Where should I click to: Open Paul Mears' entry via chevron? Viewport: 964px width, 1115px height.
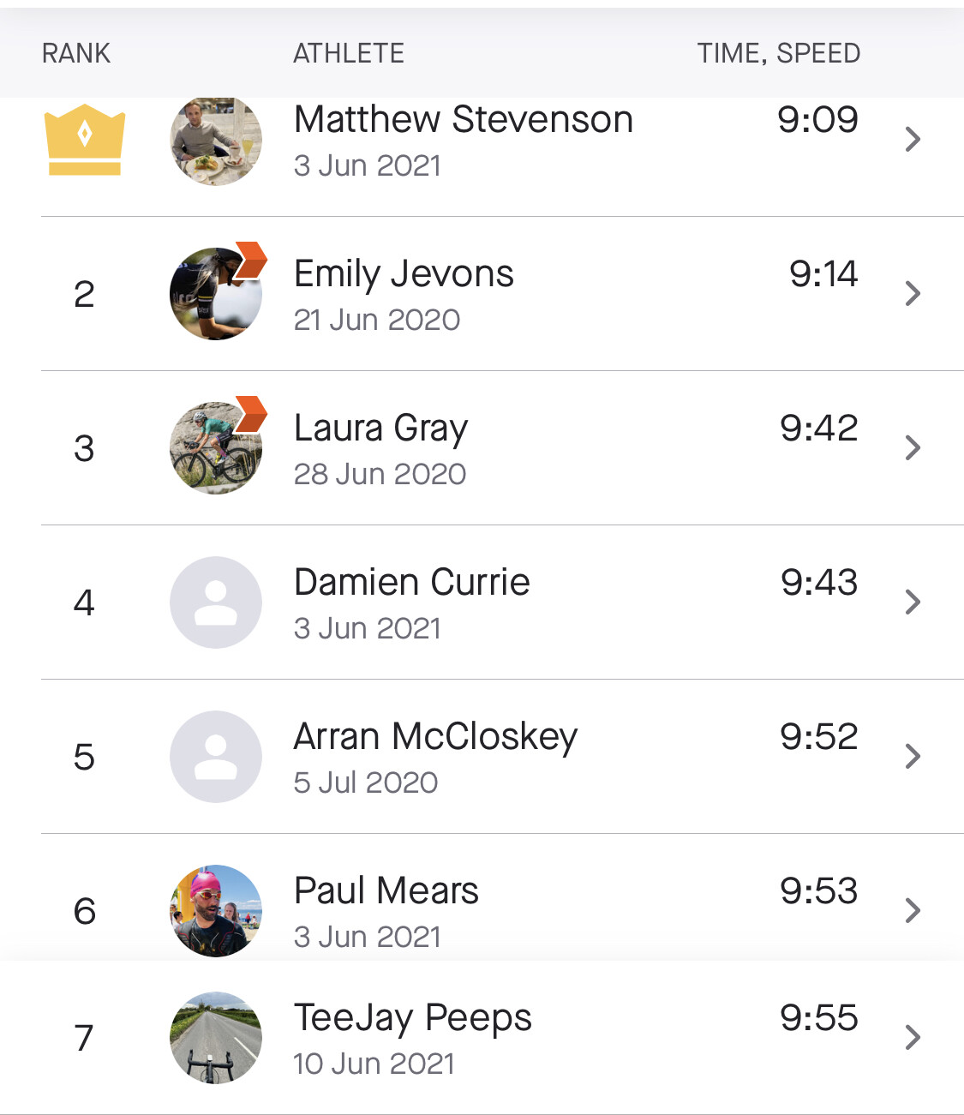[913, 910]
